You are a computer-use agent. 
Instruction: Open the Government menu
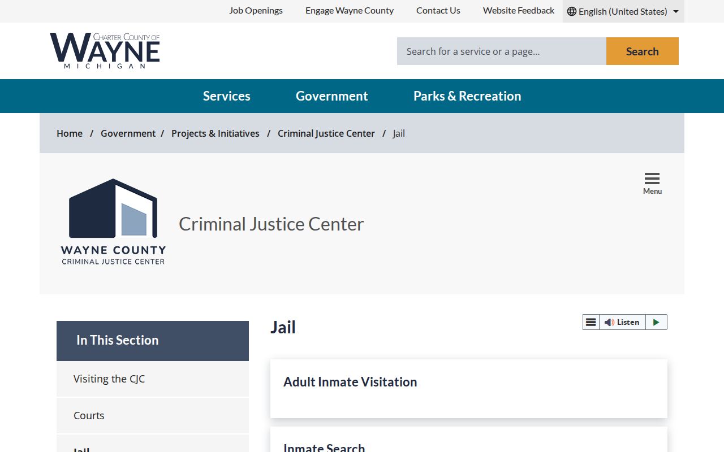tap(332, 96)
